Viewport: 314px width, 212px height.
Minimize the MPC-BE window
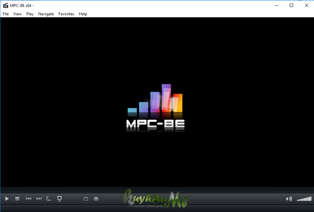(276, 5)
